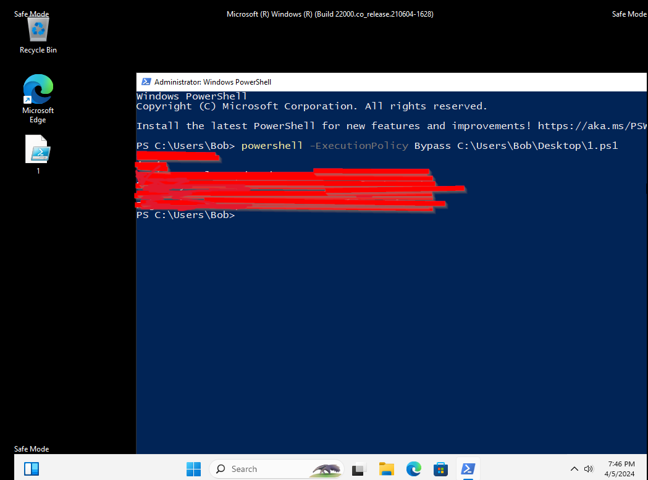The image size is (648, 480).
Task: Open the clock and date flyout
Action: [620, 468]
